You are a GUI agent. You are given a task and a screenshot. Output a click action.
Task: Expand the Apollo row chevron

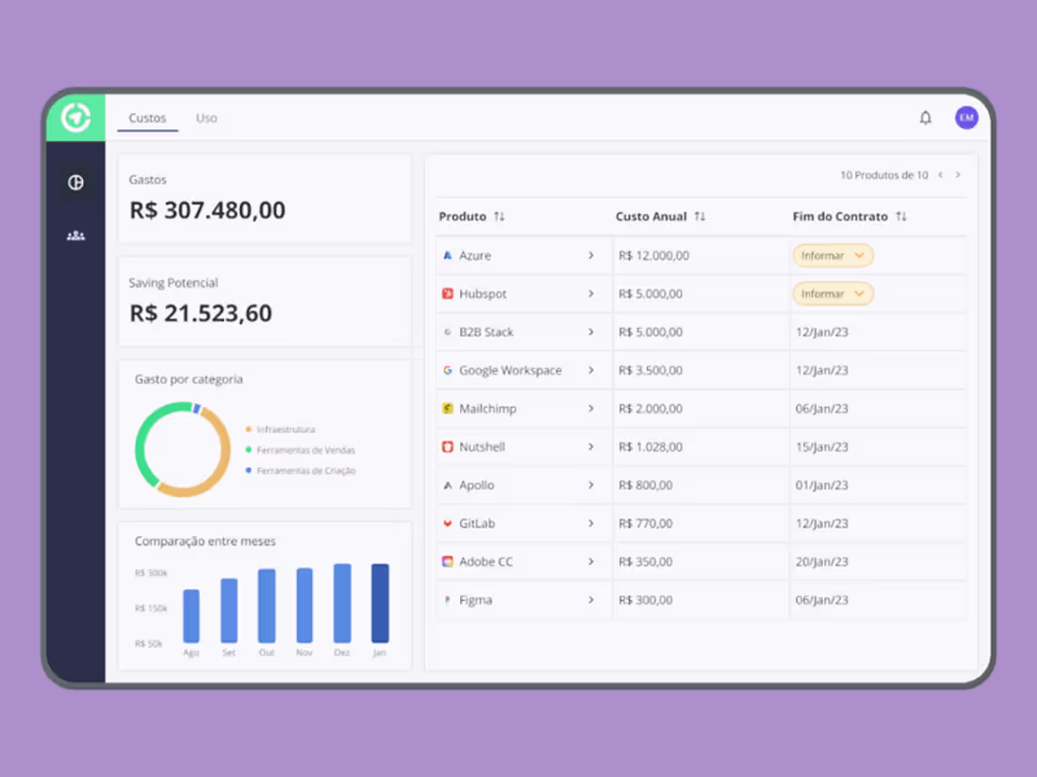coord(590,485)
